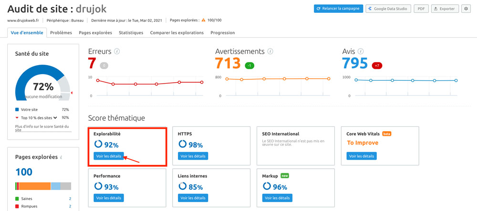This screenshot has width=477, height=211.
Task: Click the green Saines legend swatch
Action: pyautogui.click(x=17, y=199)
